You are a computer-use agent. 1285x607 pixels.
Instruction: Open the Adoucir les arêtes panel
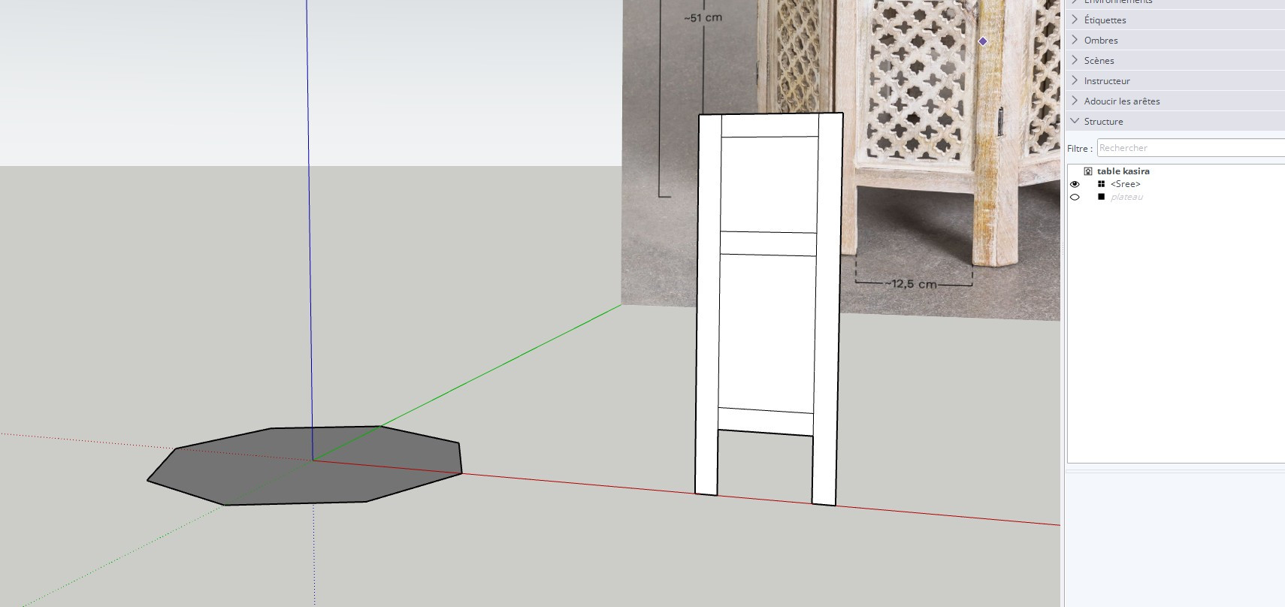click(x=1121, y=101)
